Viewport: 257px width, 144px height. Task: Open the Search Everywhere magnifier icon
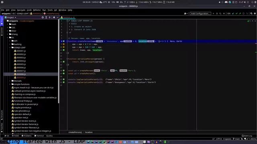[251, 14]
